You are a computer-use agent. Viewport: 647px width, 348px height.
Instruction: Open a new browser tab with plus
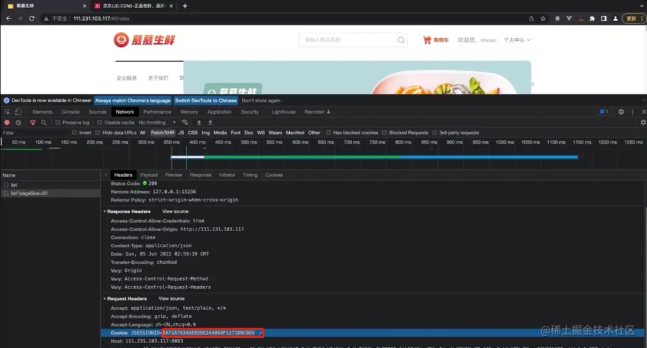[x=185, y=6]
